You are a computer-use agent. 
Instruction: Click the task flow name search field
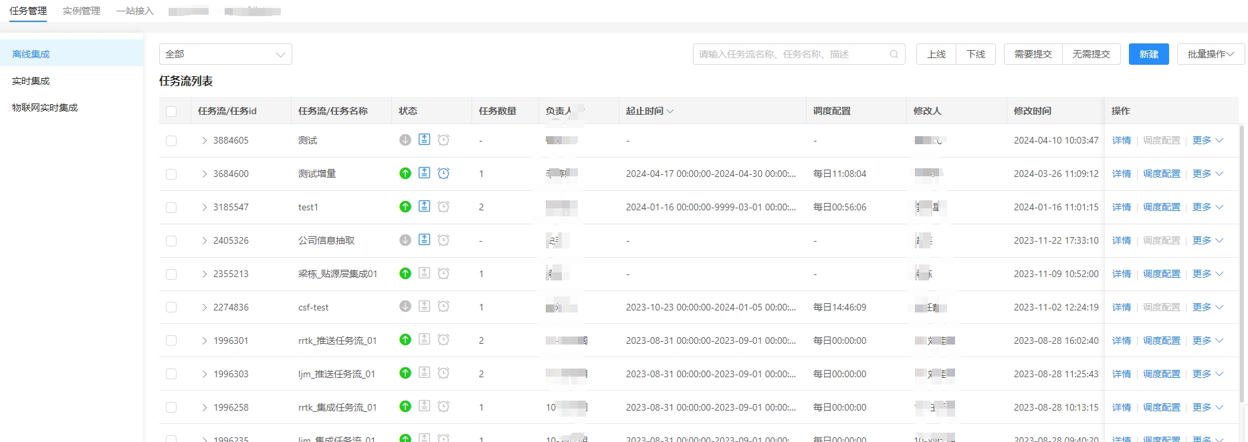789,55
